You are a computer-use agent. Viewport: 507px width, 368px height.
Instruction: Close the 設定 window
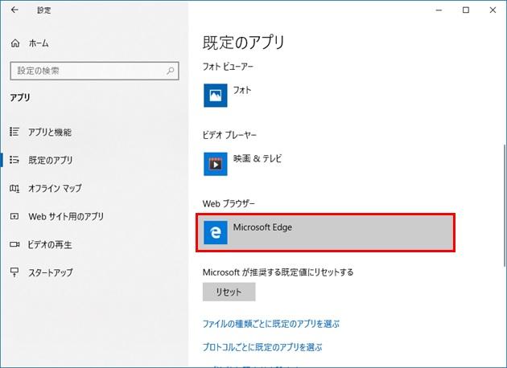point(493,10)
